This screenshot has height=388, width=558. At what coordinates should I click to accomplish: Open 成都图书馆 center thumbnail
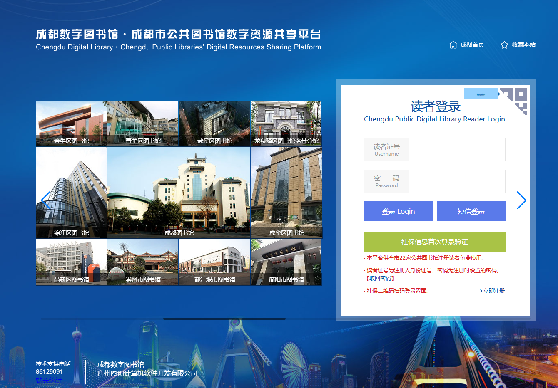coord(179,193)
